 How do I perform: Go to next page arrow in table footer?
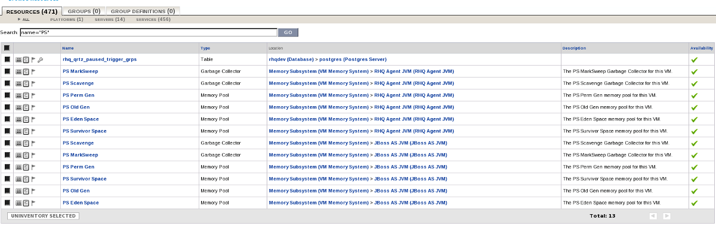pyautogui.click(x=667, y=216)
